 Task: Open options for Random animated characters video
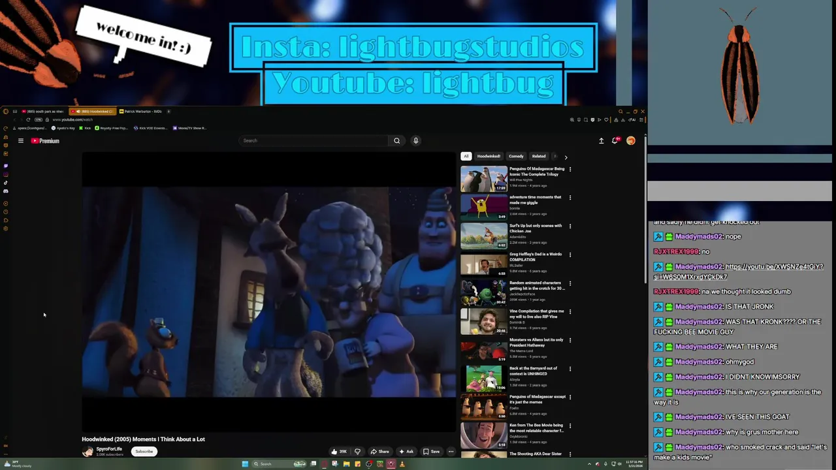coord(570,283)
